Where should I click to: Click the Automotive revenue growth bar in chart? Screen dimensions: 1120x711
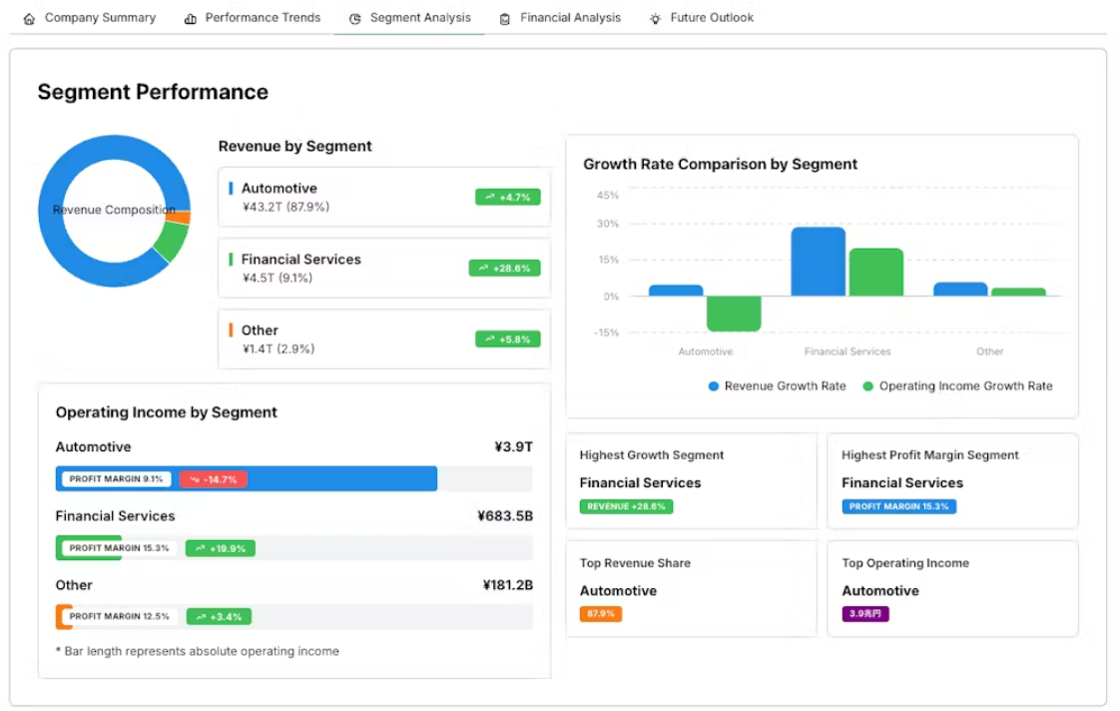[x=676, y=291]
